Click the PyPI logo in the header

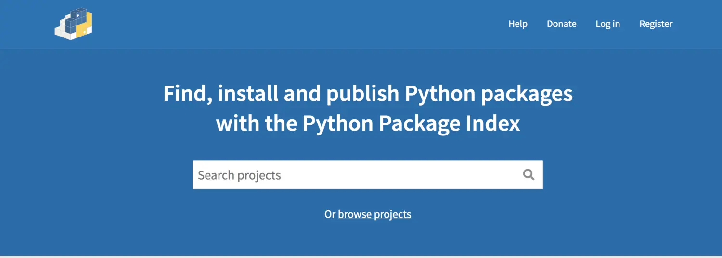(x=73, y=24)
